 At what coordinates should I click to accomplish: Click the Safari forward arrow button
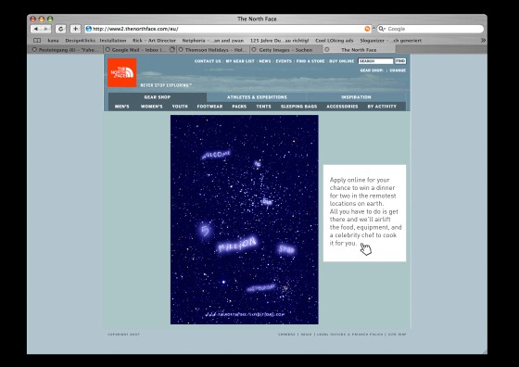(x=46, y=29)
